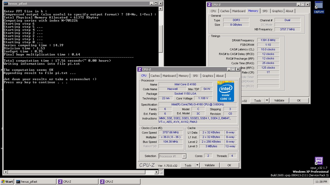
Task: Select Caches tab in the Memory CPU-Z window
Action: (x=225, y=11)
